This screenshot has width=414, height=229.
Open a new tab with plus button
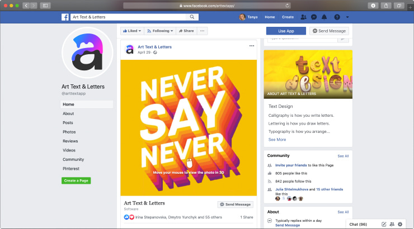click(x=410, y=7)
